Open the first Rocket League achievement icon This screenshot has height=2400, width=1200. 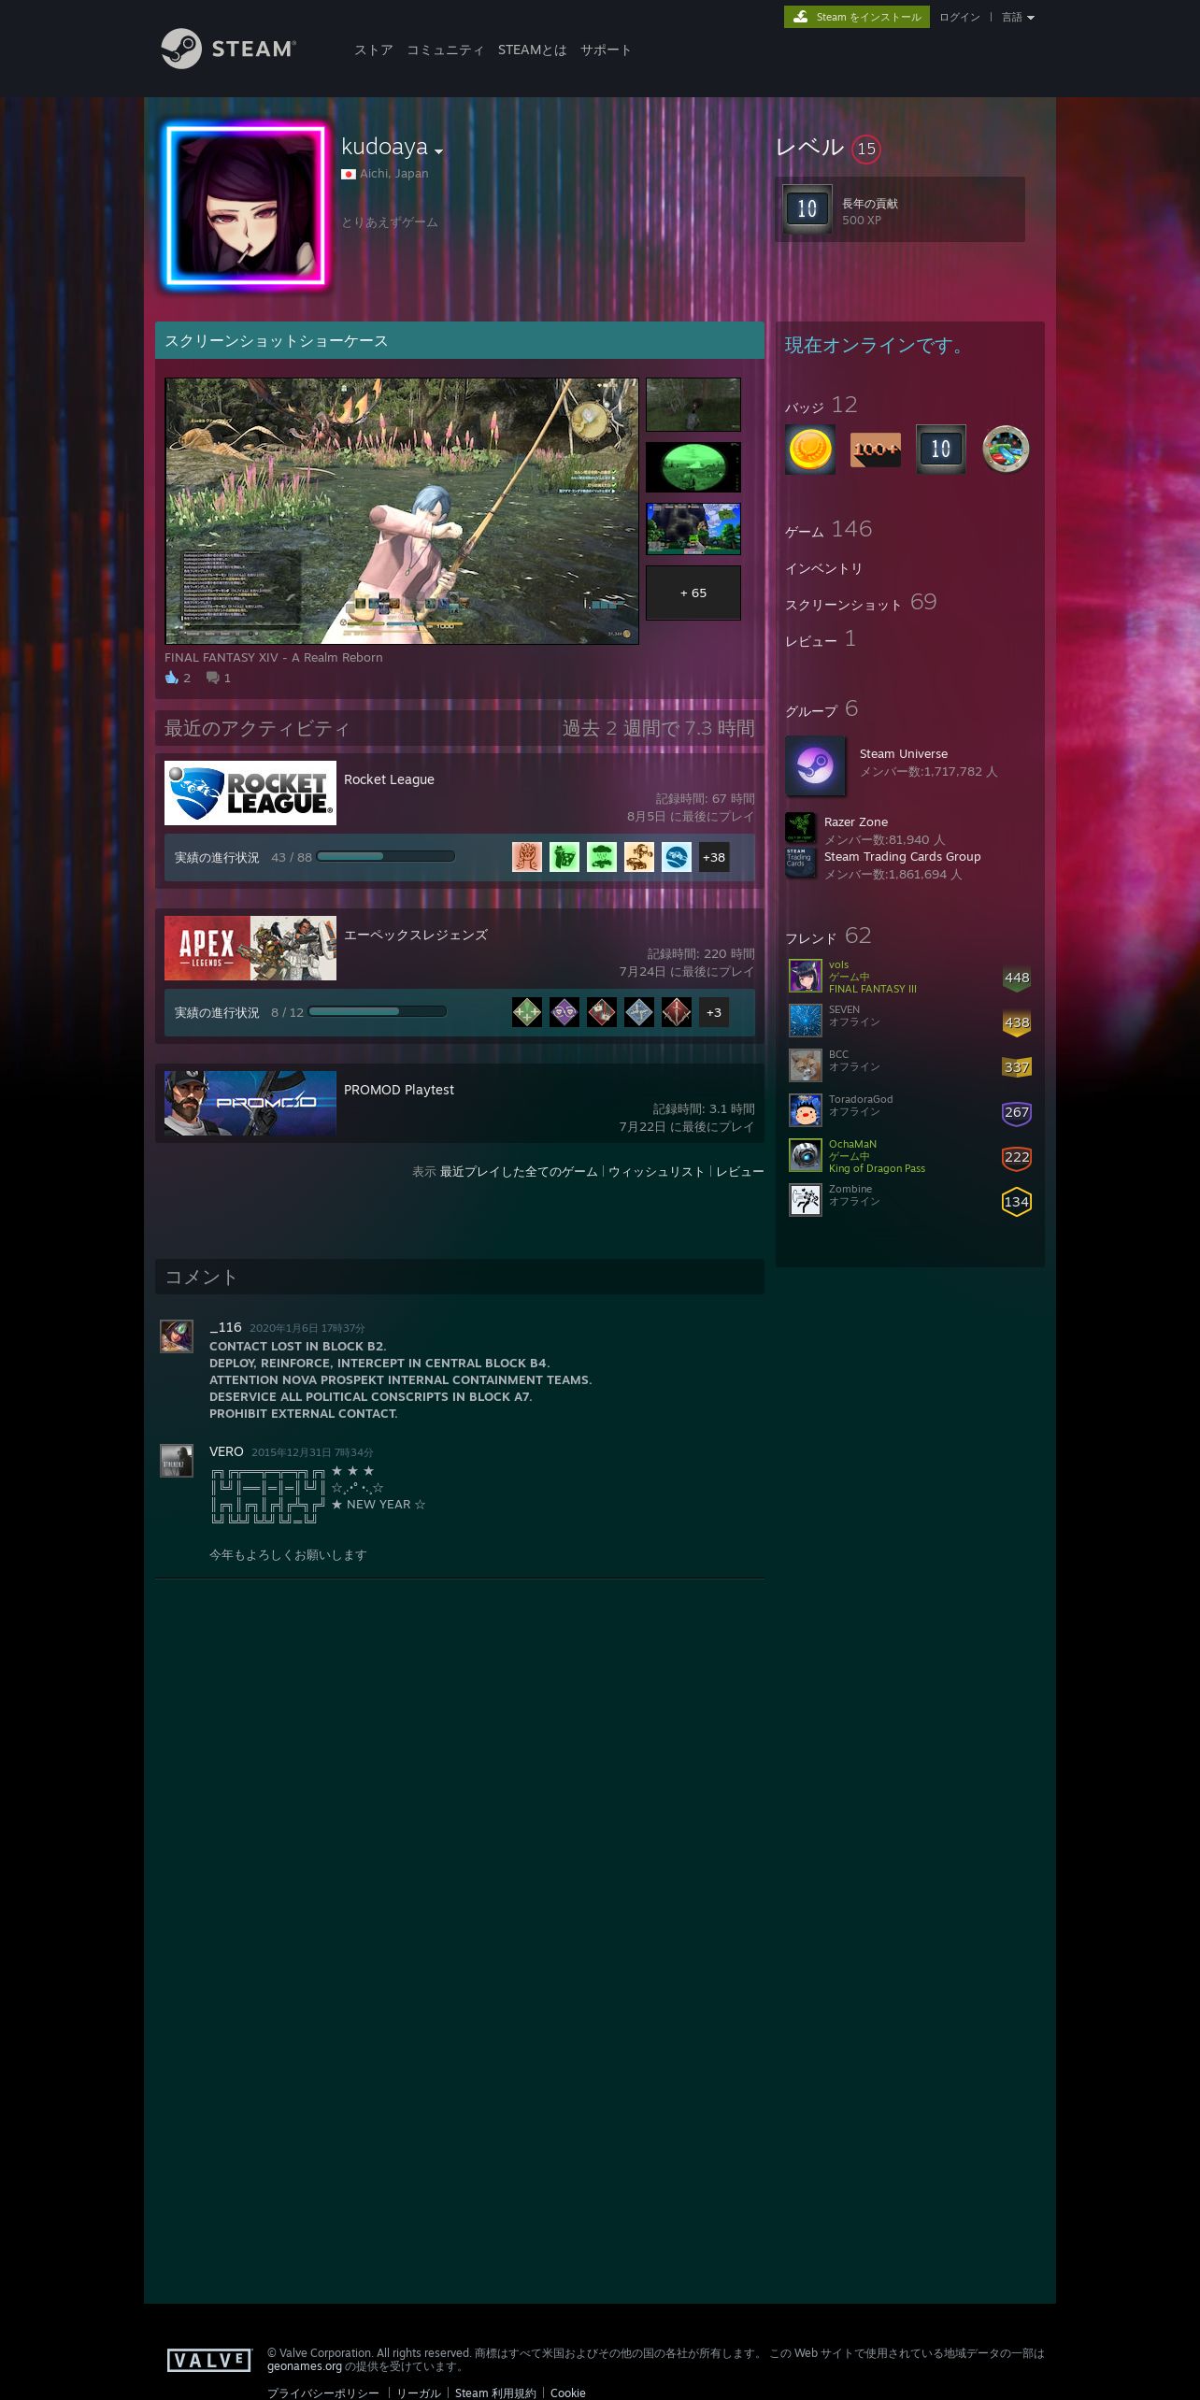[527, 857]
